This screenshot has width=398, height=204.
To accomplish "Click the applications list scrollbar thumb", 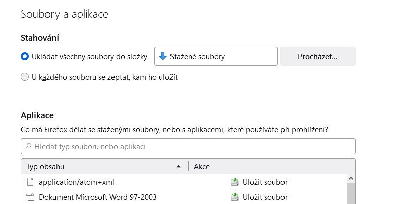I will (351, 193).
